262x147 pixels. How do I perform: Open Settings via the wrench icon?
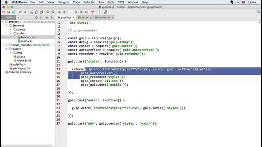click(93, 12)
